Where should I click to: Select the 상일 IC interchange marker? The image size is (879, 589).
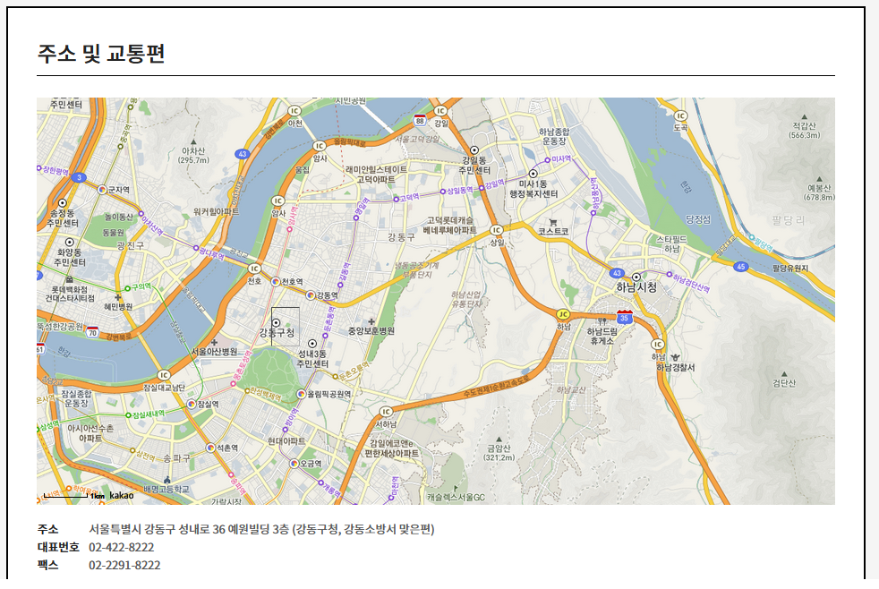pos(496,230)
